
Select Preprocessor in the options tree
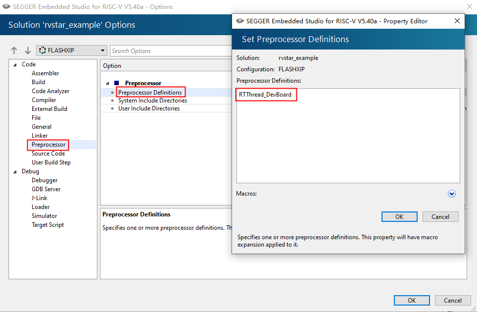tap(48, 145)
